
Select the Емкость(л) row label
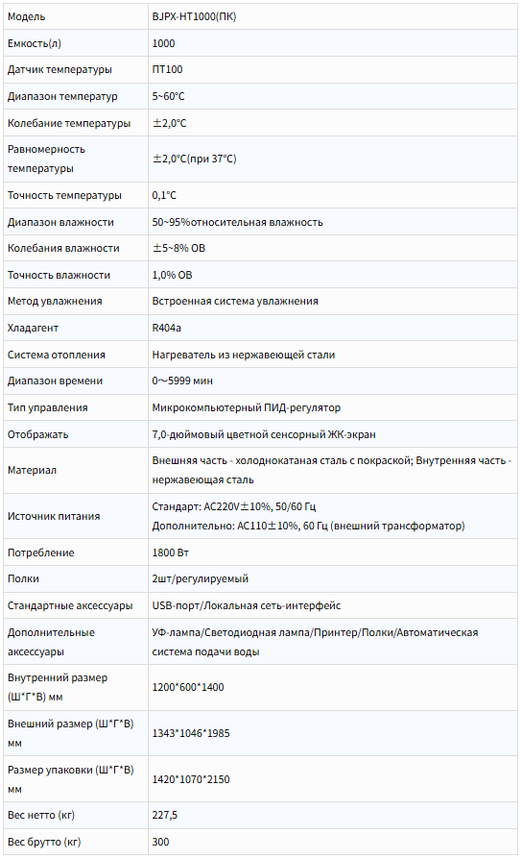[34, 43]
